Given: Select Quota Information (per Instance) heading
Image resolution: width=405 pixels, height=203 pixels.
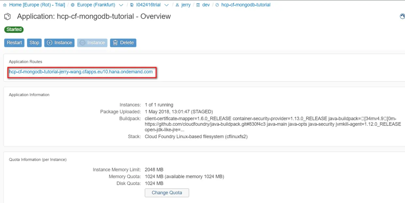Looking at the screenshot, I should pos(38,160).
